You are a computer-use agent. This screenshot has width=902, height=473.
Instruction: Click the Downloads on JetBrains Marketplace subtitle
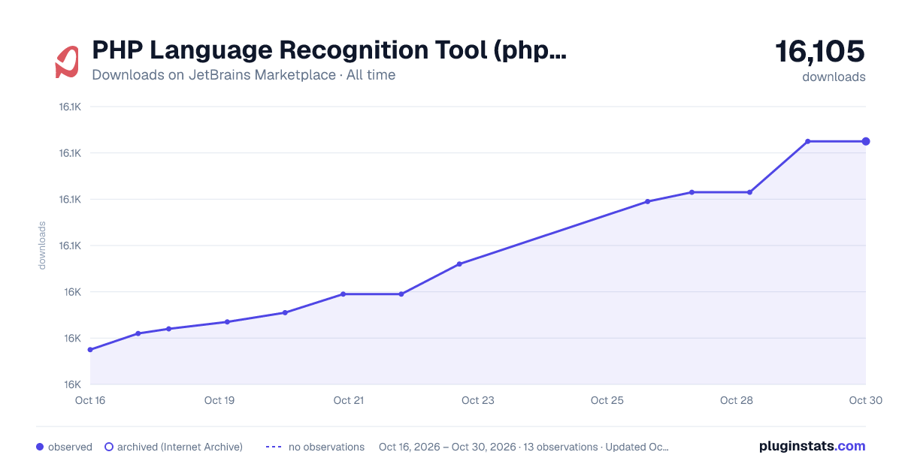pos(244,75)
